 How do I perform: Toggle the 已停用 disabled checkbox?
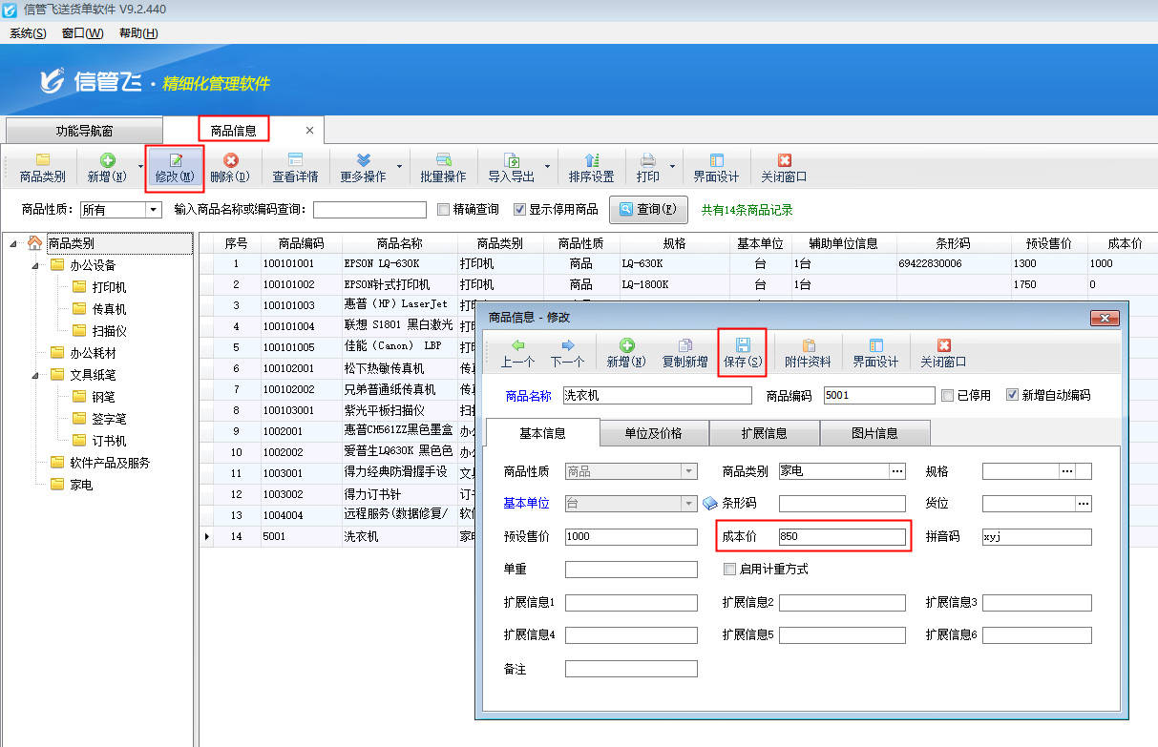[x=947, y=395]
